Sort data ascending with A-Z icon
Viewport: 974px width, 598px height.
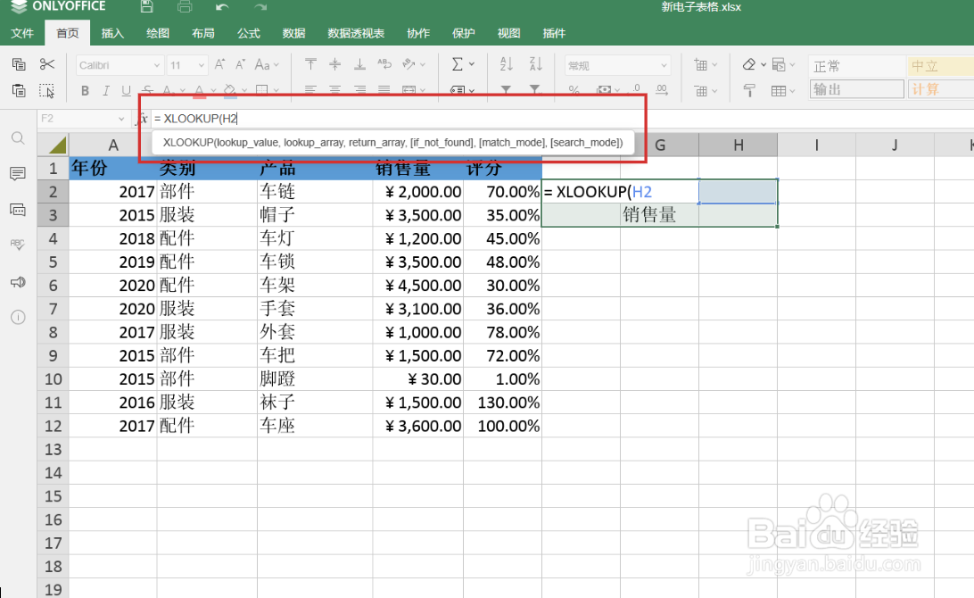[x=506, y=64]
